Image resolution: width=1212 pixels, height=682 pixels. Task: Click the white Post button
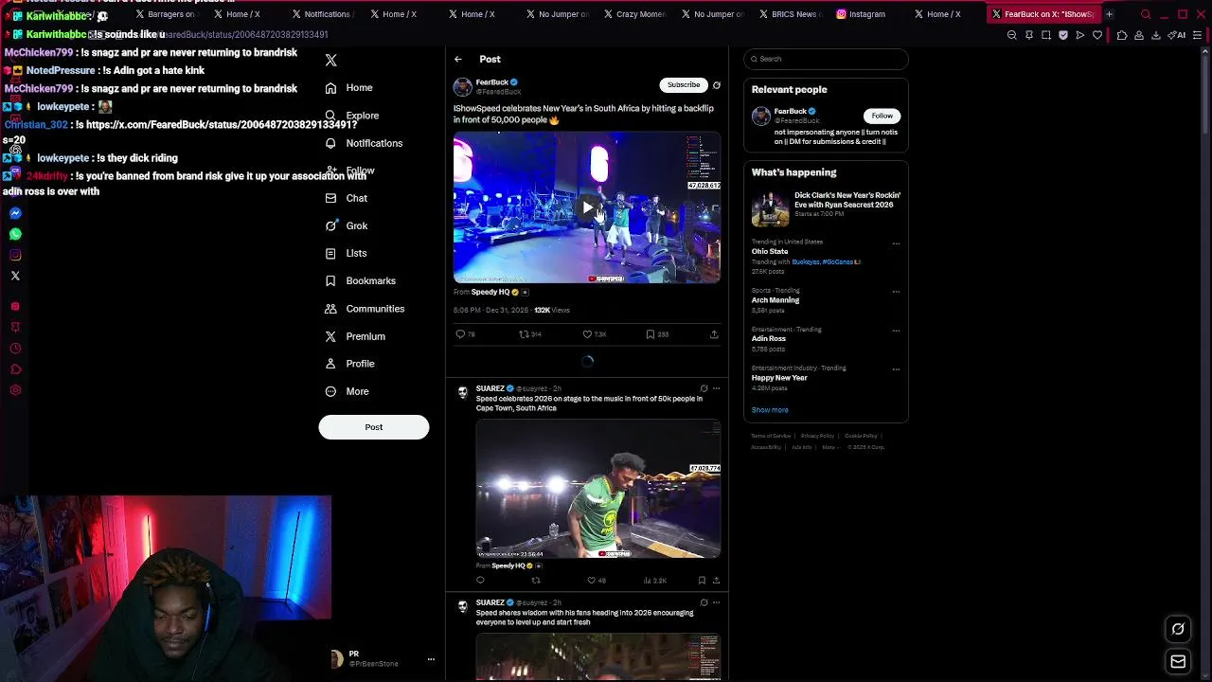pyautogui.click(x=374, y=427)
